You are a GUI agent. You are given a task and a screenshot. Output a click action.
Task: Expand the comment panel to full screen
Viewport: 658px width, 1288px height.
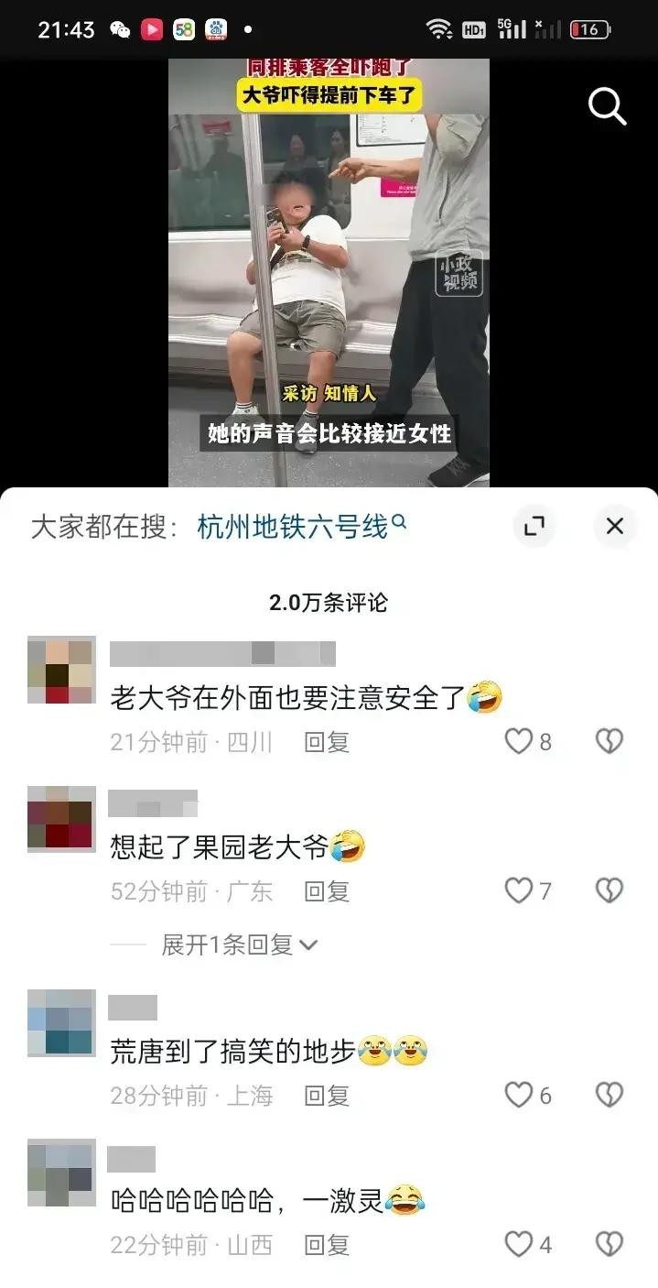tap(534, 526)
